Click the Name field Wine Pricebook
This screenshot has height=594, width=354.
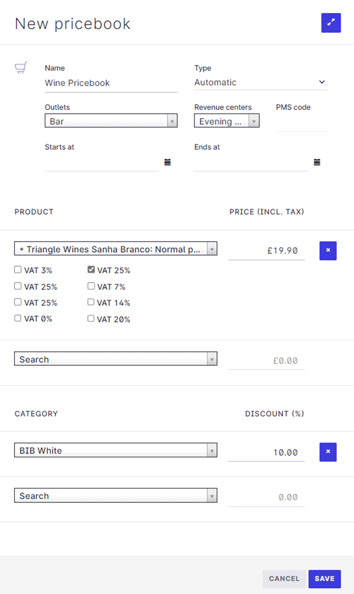[110, 83]
